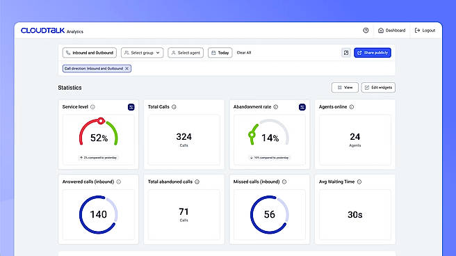Click the Call direction: Inbound and Outbound chip
456x256 pixels.
tap(97, 69)
